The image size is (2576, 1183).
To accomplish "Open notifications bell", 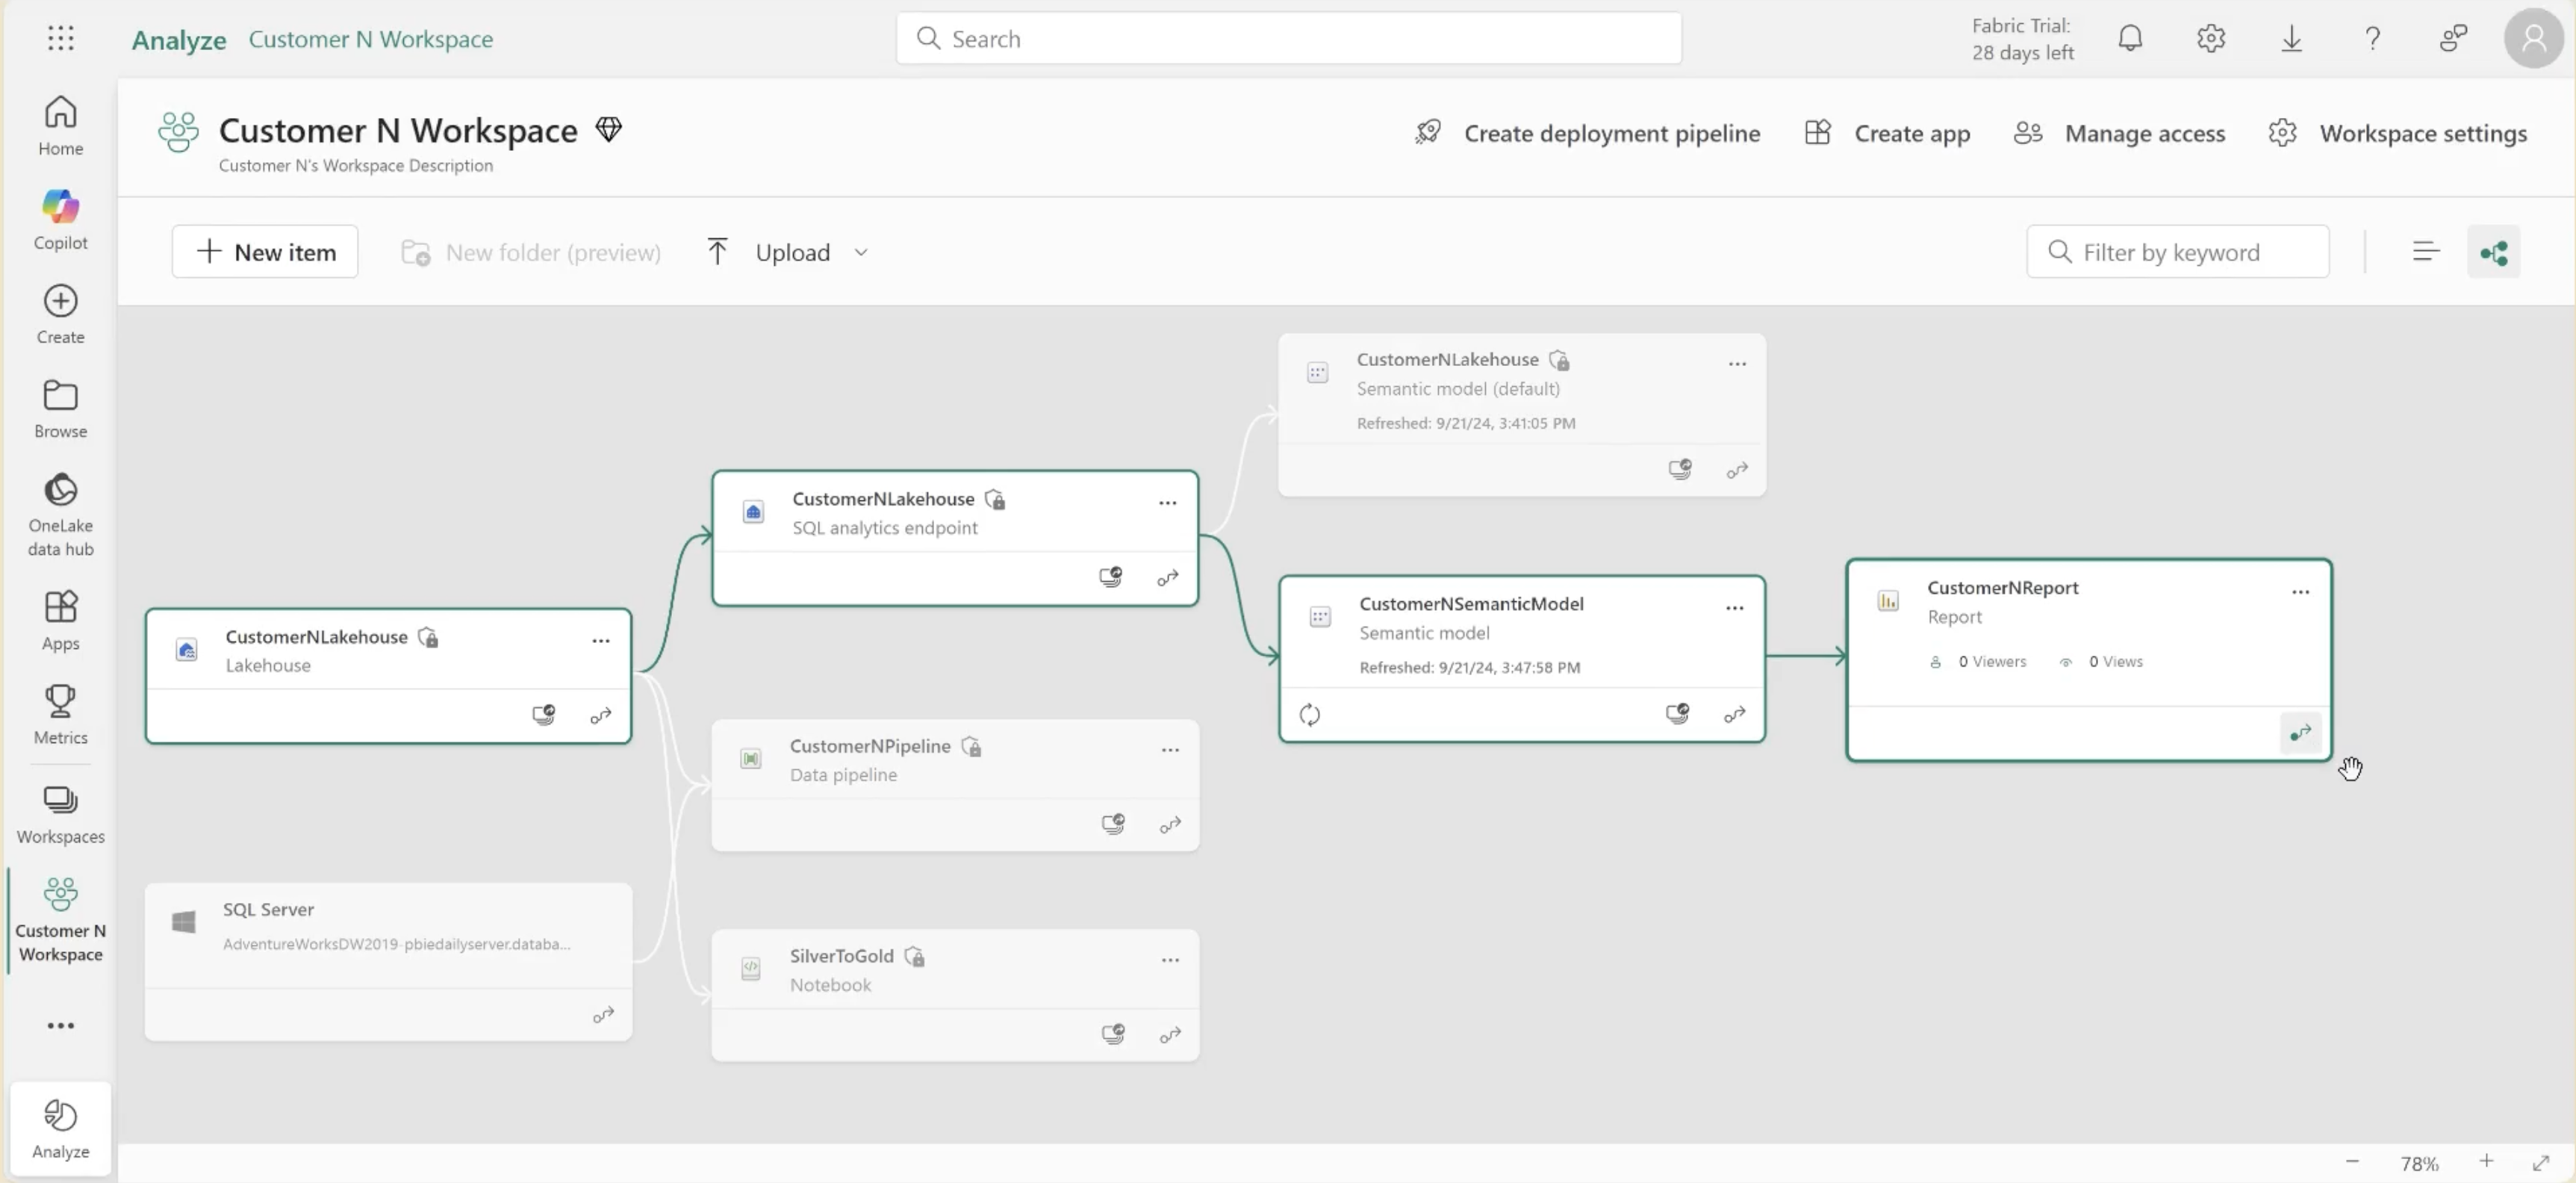I will click(x=2130, y=38).
